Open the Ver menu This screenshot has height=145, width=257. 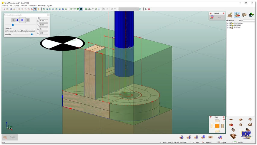(x=11, y=6)
